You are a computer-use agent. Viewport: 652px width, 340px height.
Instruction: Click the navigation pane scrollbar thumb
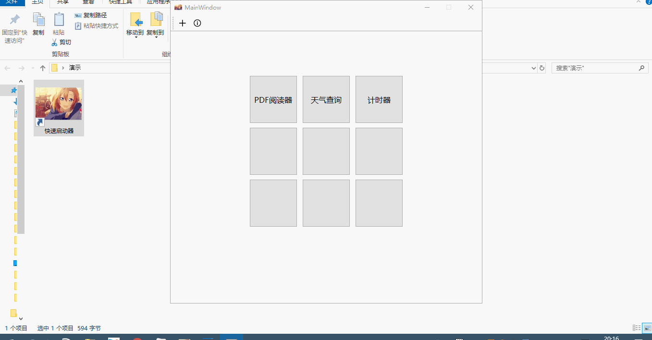click(x=21, y=159)
